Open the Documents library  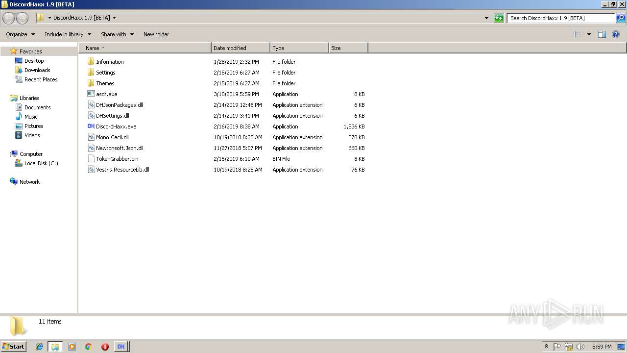click(37, 107)
